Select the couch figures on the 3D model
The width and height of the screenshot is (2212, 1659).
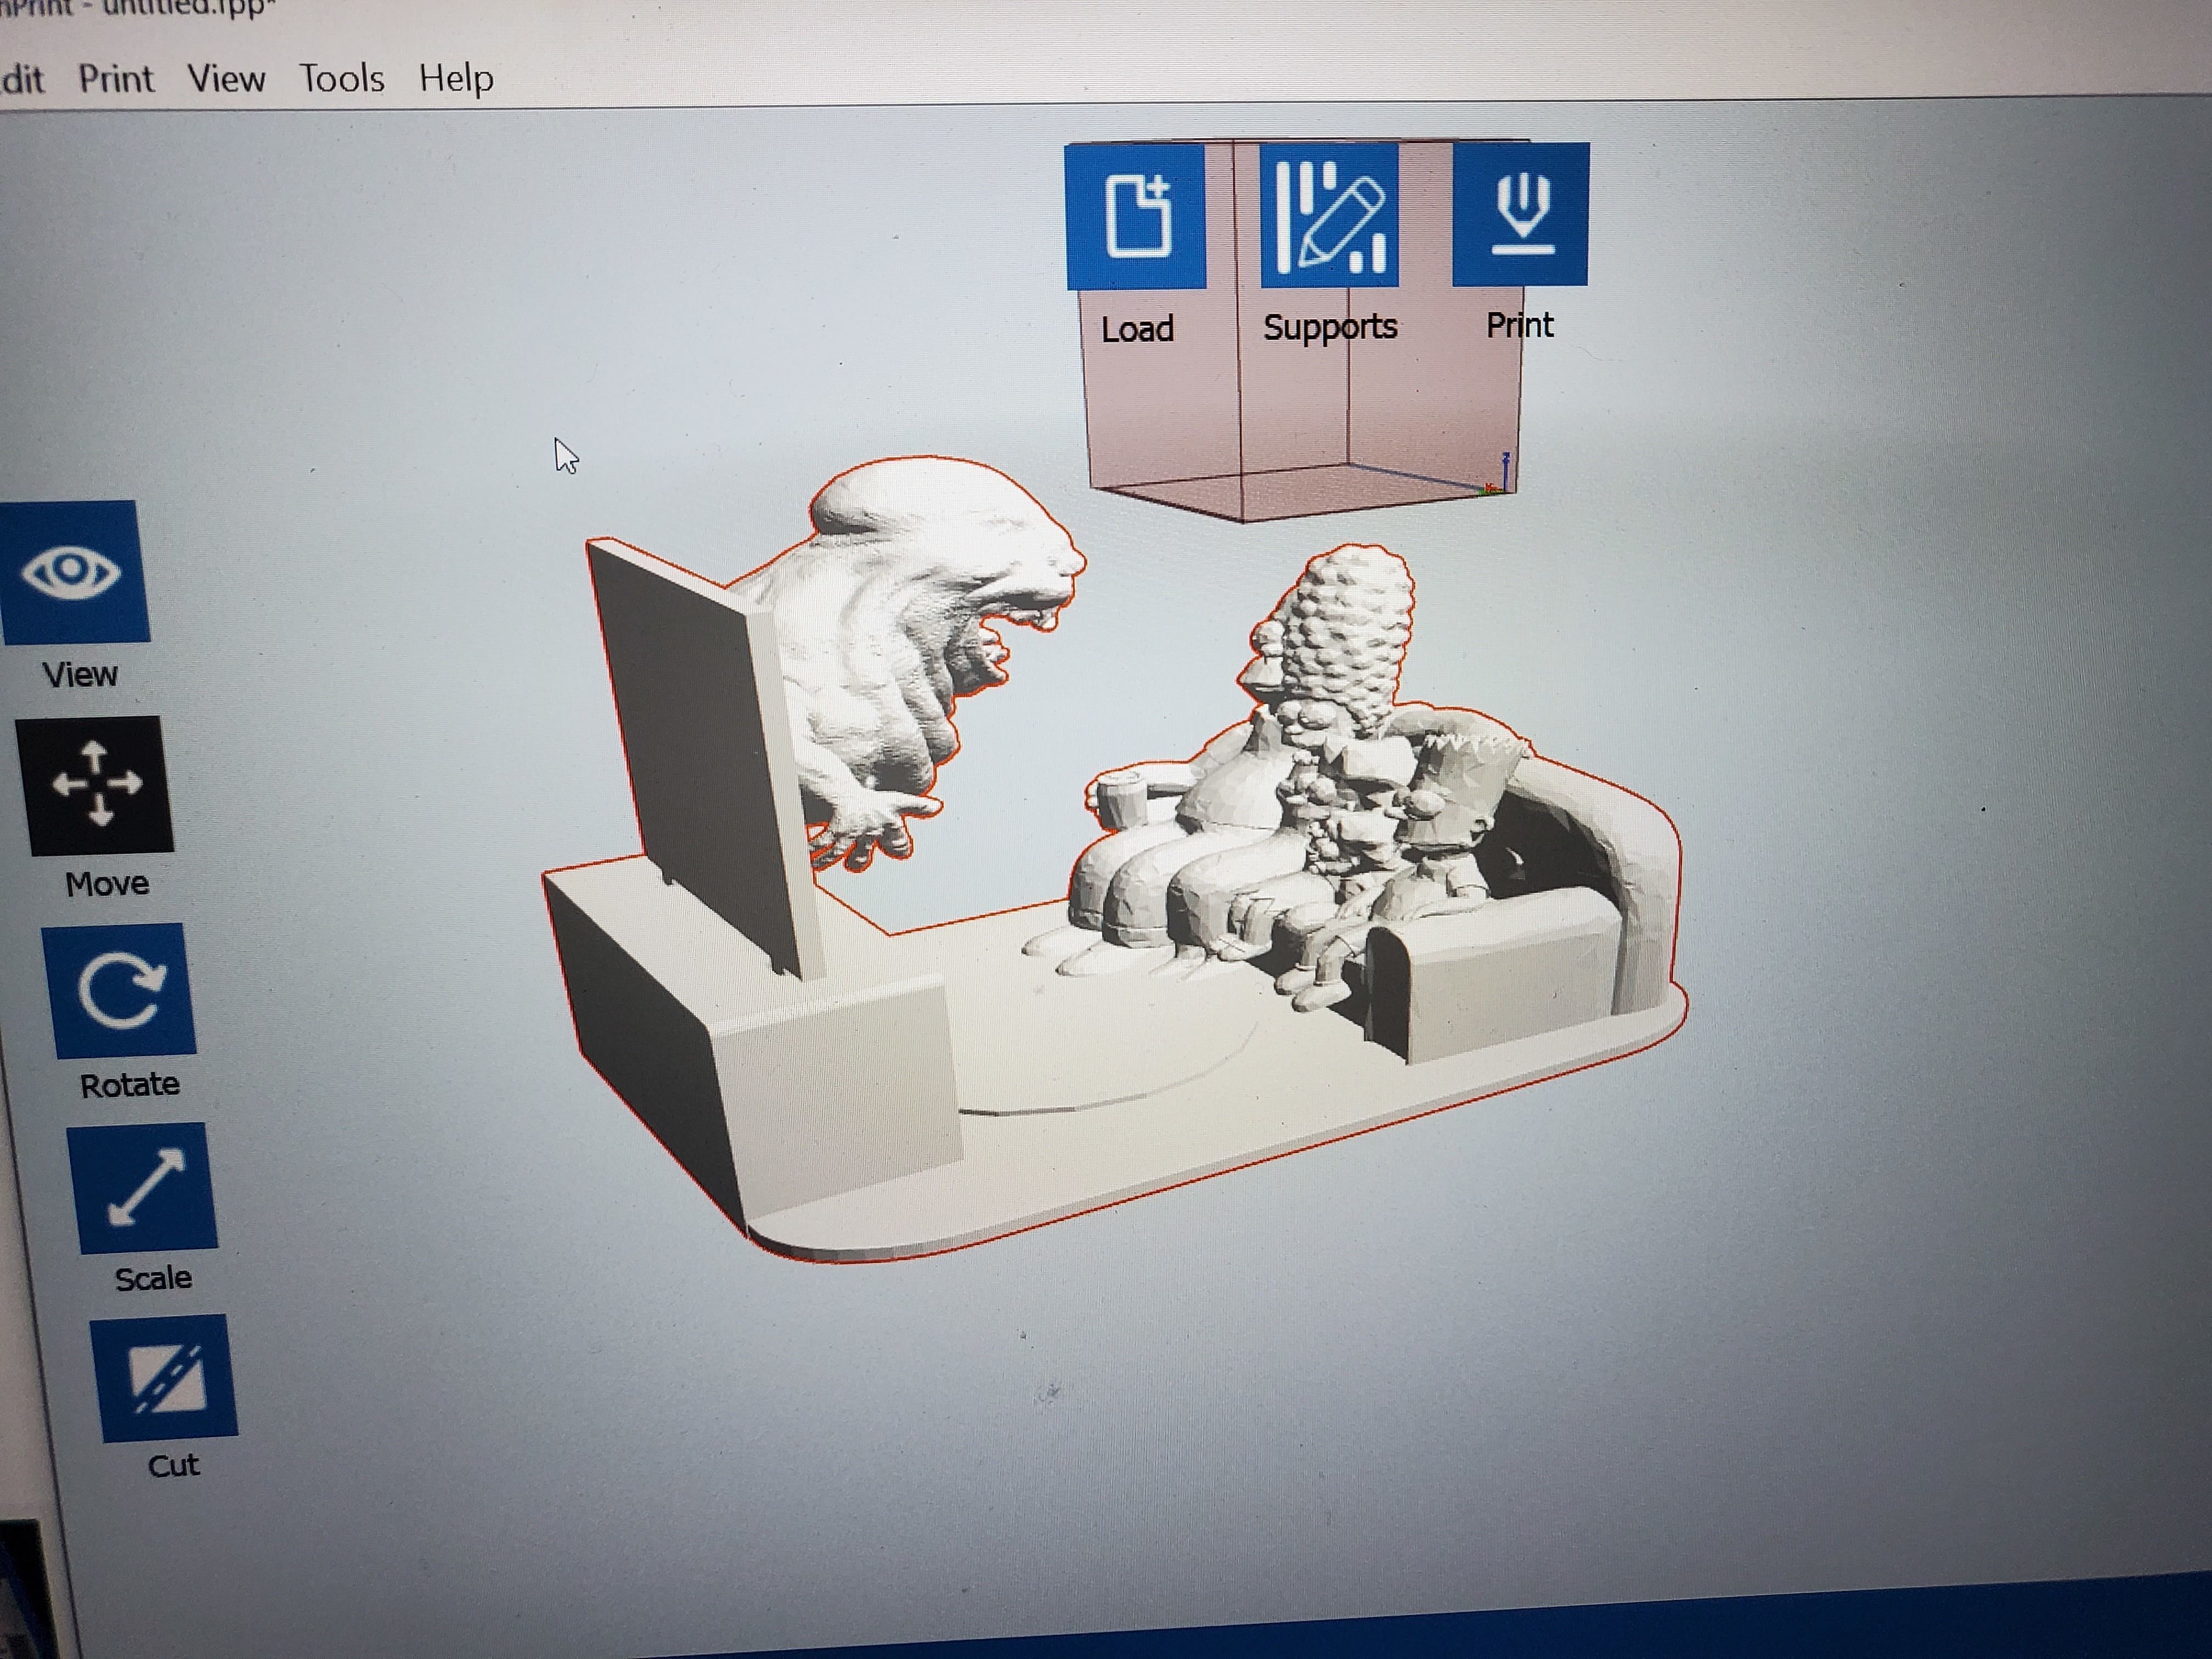[1320, 800]
